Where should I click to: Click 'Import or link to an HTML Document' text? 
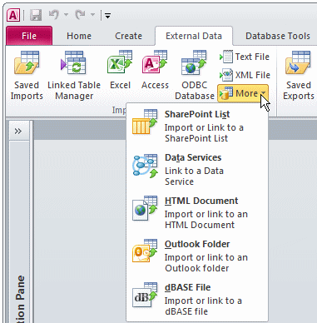[206, 220]
